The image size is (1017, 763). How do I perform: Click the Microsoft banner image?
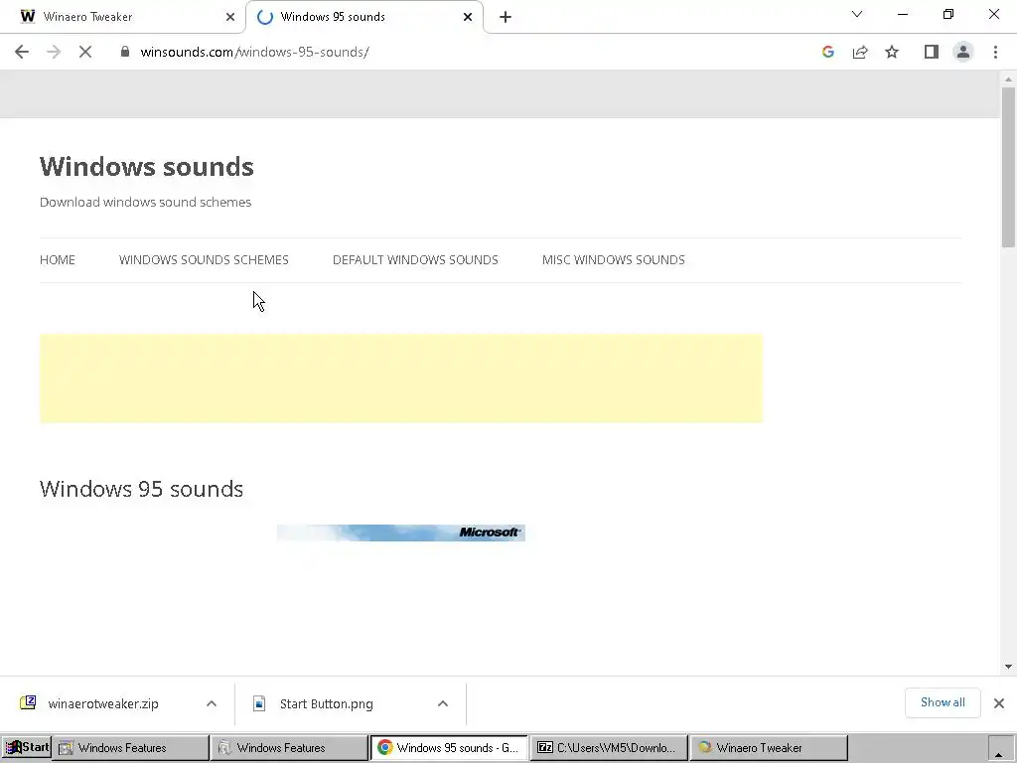coord(401,533)
